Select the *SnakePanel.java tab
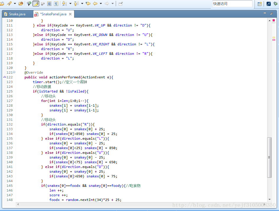 (x=53, y=14)
